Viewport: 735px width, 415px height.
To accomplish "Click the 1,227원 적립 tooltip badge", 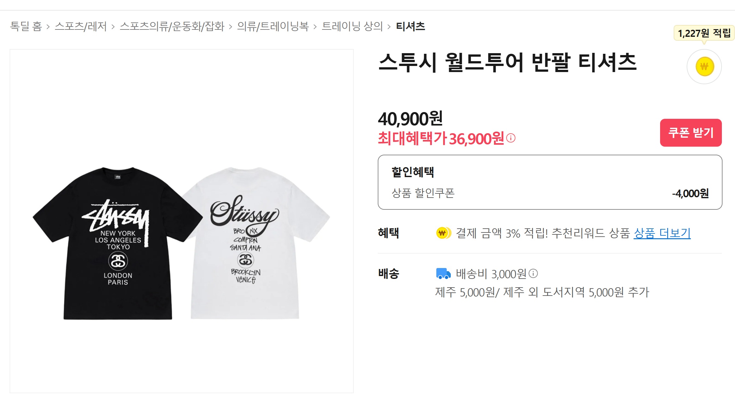I will 704,33.
